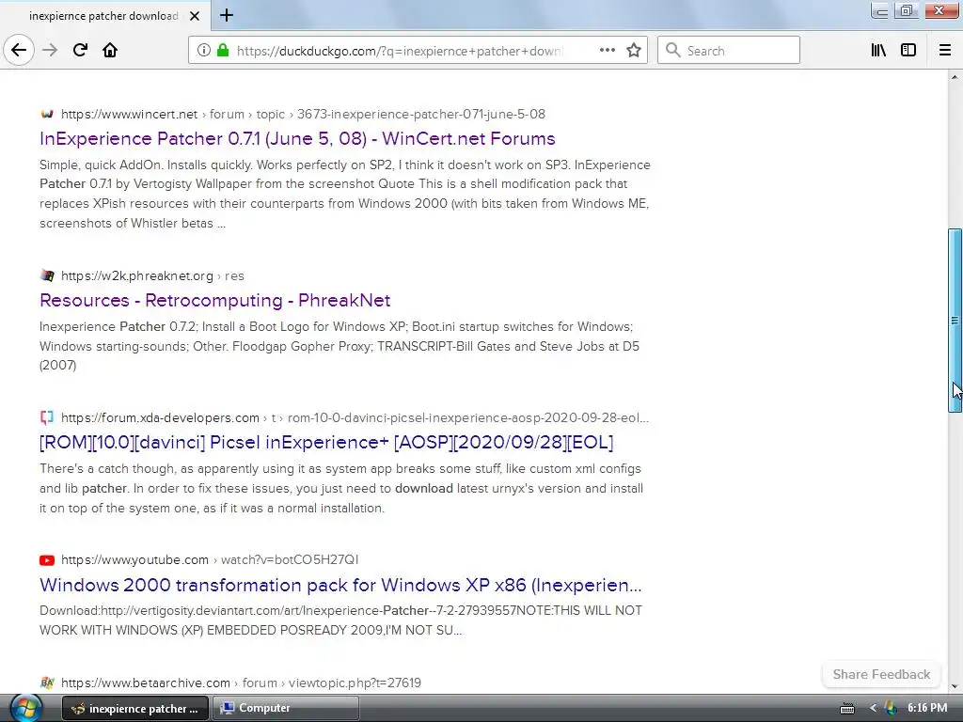Show site information icon in address bar
Viewport: 963px width, 722px height.
click(x=203, y=51)
